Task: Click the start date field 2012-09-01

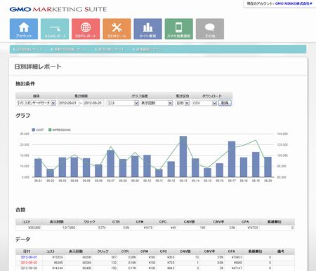Action: (x=68, y=103)
